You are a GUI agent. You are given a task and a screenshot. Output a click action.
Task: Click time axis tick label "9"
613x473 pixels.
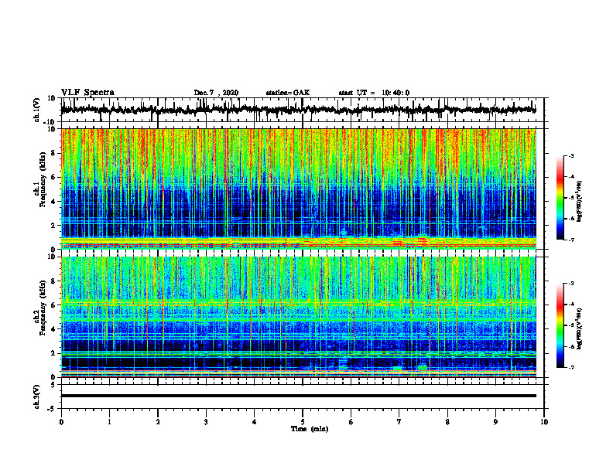(x=495, y=422)
